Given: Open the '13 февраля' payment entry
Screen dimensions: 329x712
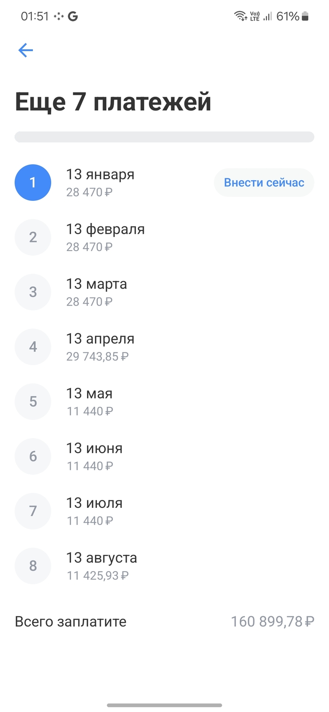Looking at the screenshot, I should 105,237.
